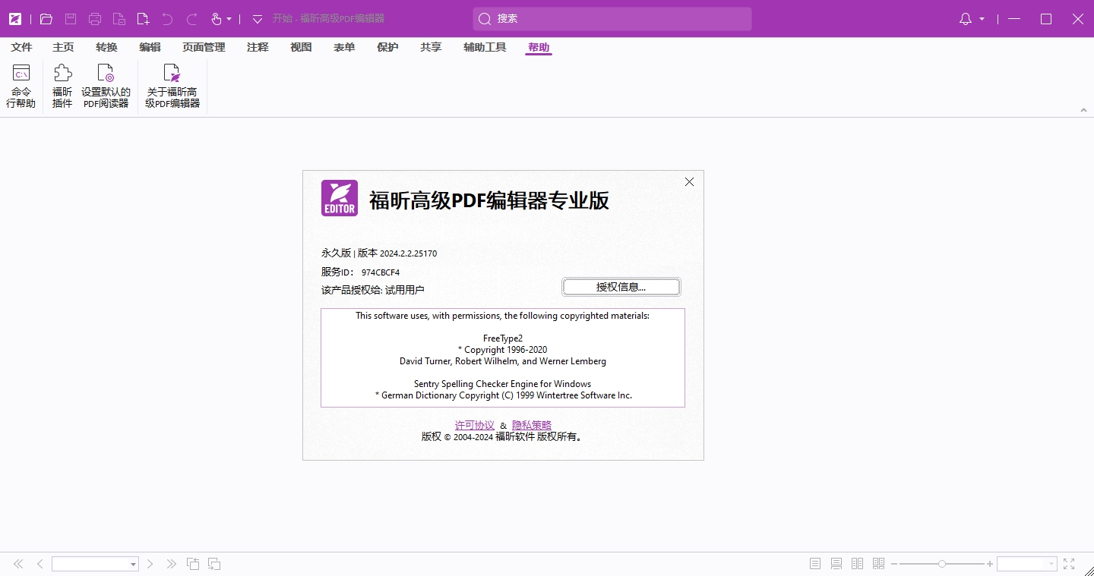Select facing pages view mode icon
1094x576 pixels.
858,564
